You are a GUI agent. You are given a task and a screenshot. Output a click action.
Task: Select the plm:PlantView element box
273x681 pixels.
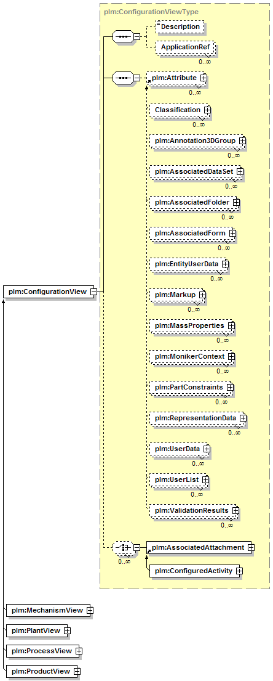[38, 630]
